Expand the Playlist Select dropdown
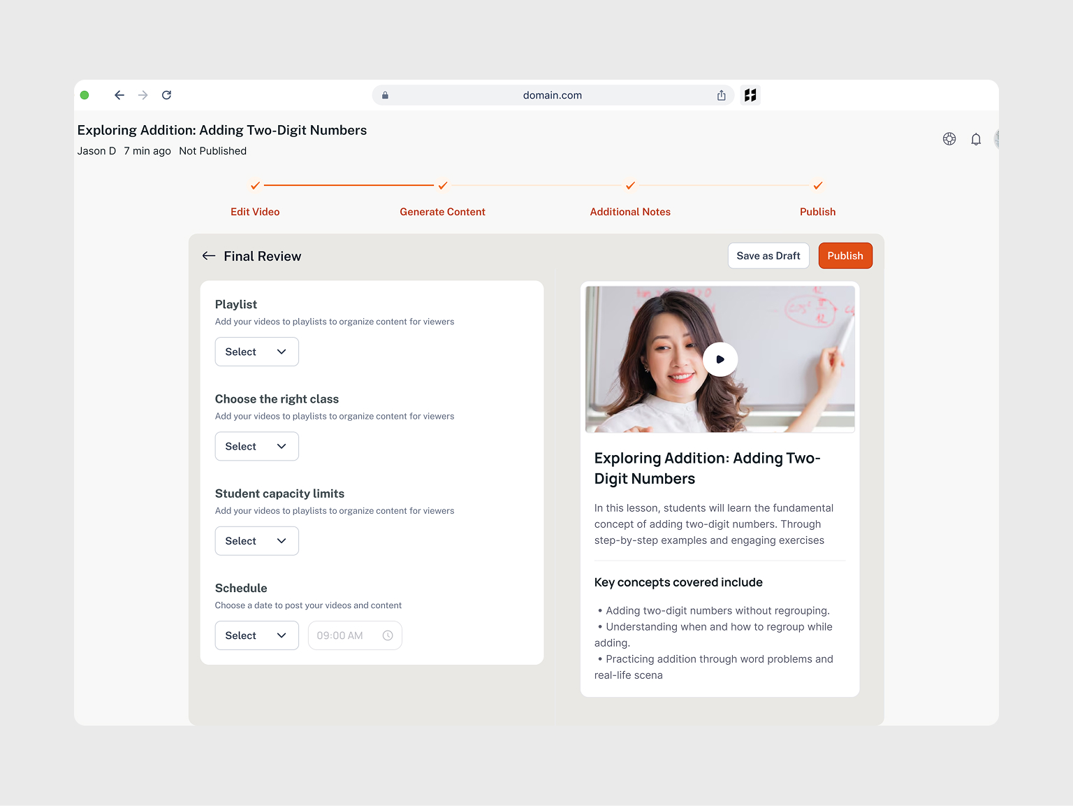The image size is (1073, 806). coord(256,352)
